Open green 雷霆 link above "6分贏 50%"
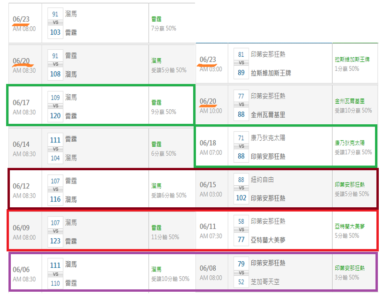Viewport: 383px width, 295px height. point(156,144)
